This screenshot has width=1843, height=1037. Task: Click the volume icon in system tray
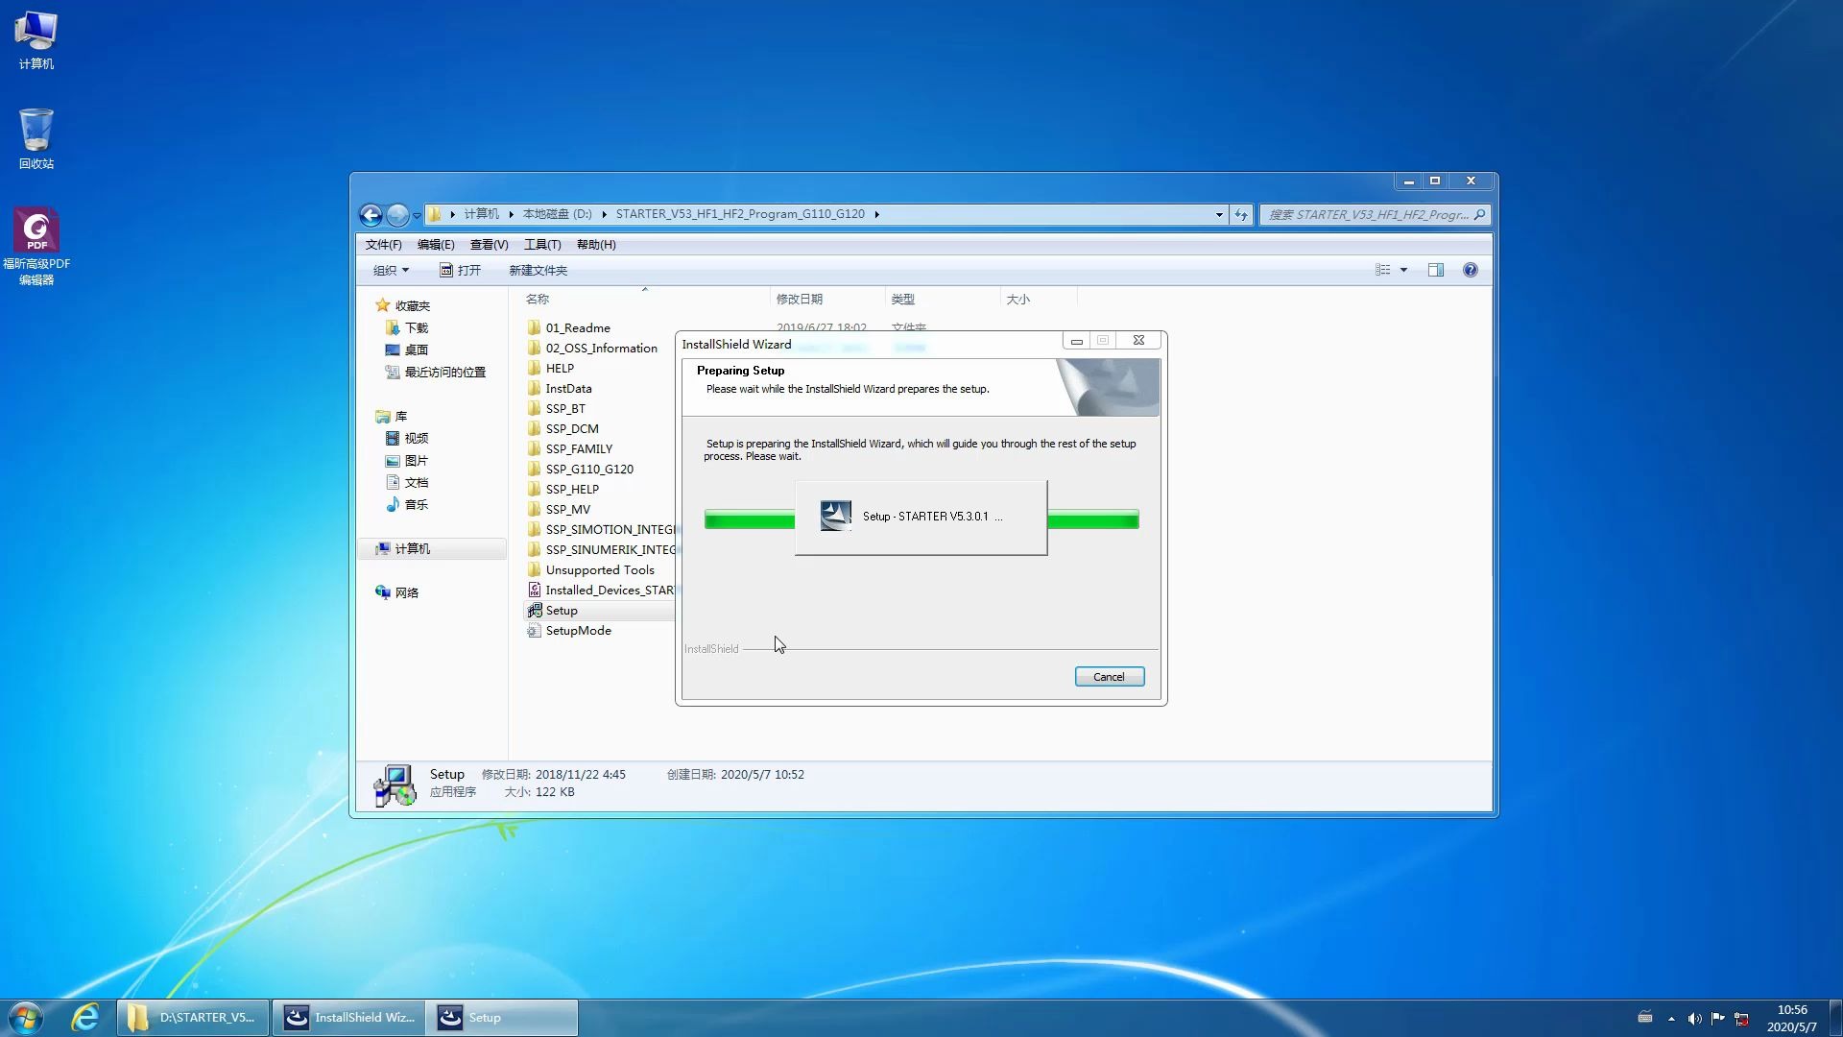[x=1694, y=1019]
